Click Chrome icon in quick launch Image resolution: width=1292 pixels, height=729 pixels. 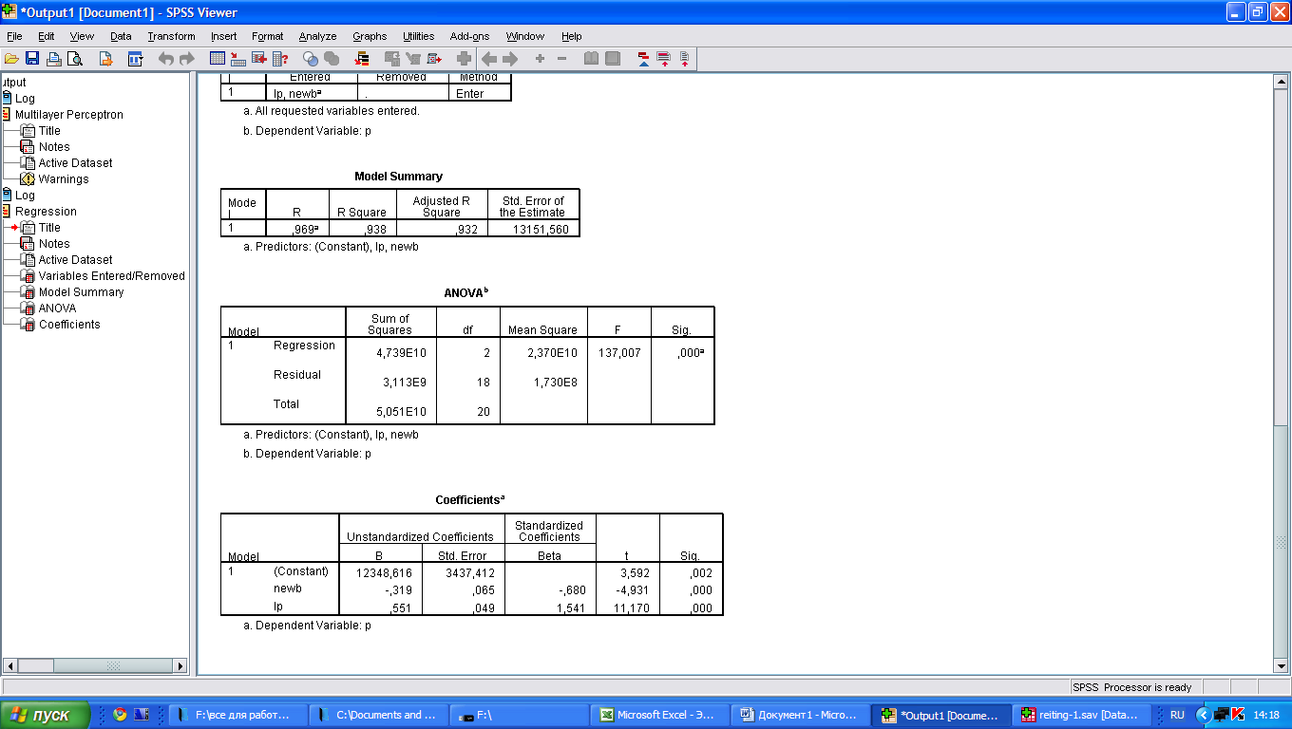[120, 715]
